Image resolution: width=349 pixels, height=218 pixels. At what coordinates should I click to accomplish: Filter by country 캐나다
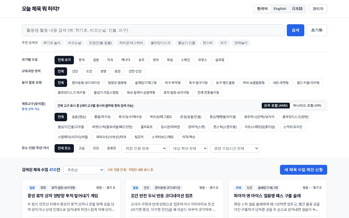pos(126,60)
